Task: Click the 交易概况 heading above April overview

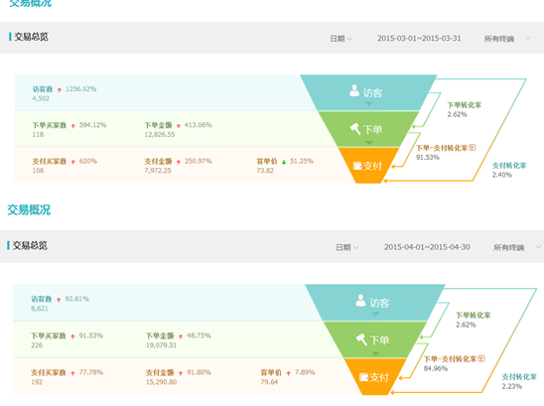Action: click(29, 209)
